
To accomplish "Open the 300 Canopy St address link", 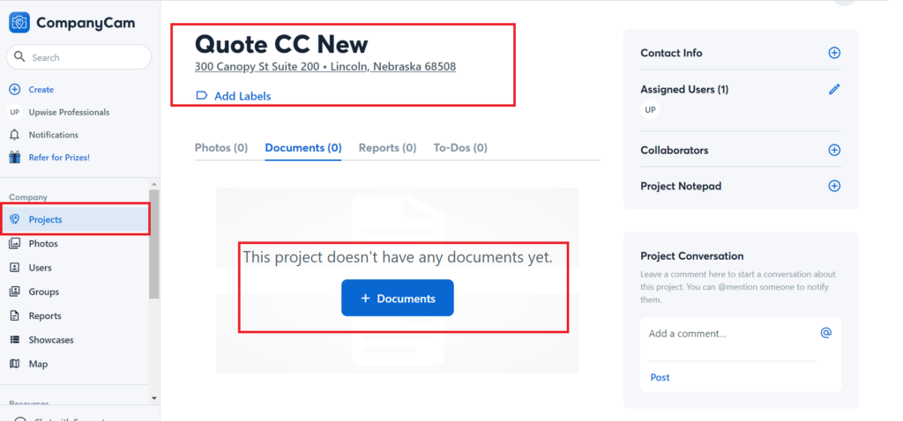I will coord(325,67).
